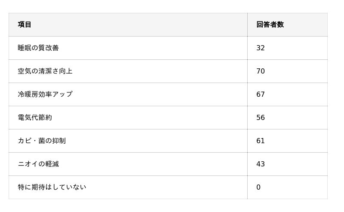Click the text label カビ・菌の抑制

[x=42, y=141]
